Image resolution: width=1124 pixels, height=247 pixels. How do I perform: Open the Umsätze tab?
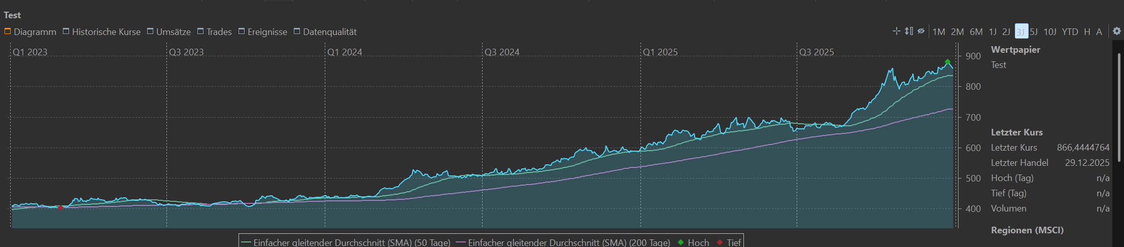[169, 31]
